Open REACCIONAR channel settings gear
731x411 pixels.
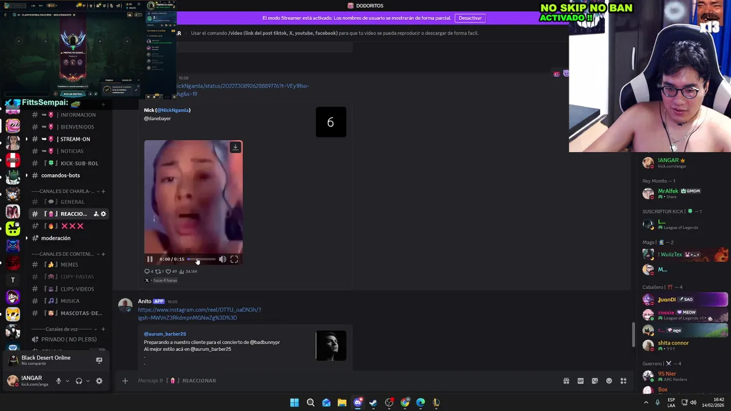click(x=103, y=214)
